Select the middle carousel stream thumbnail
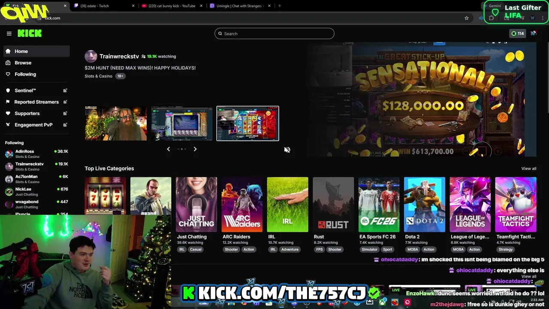549x309 pixels. (182, 124)
